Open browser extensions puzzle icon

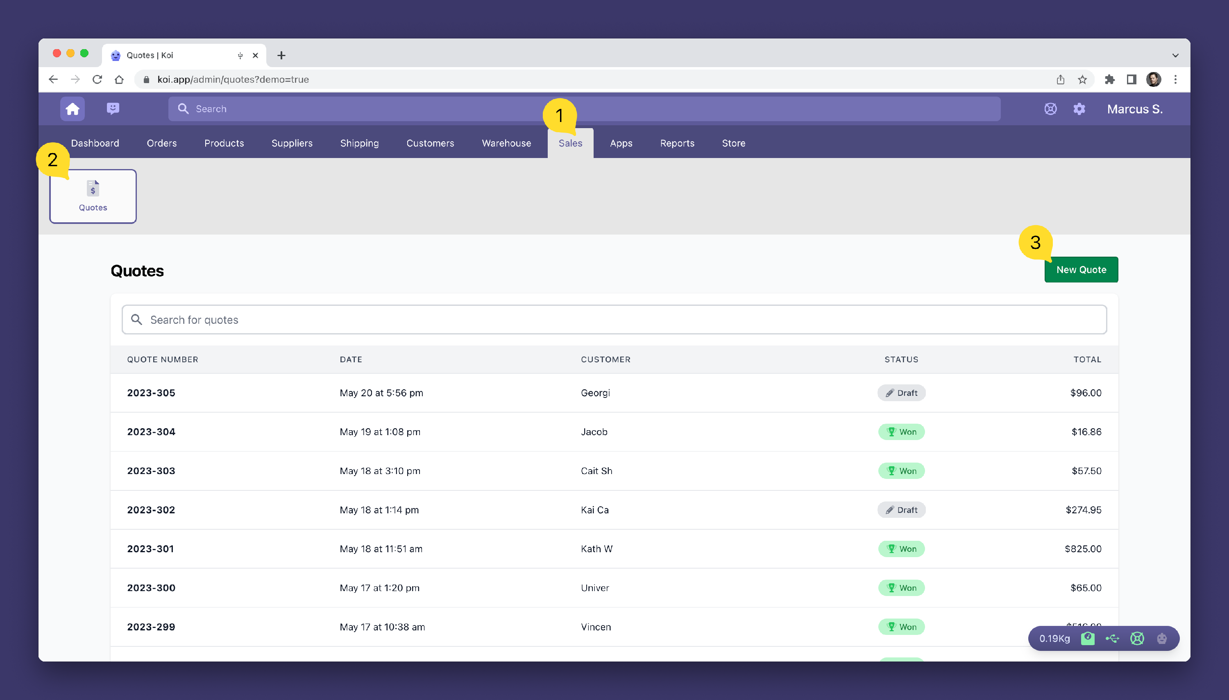tap(1110, 79)
